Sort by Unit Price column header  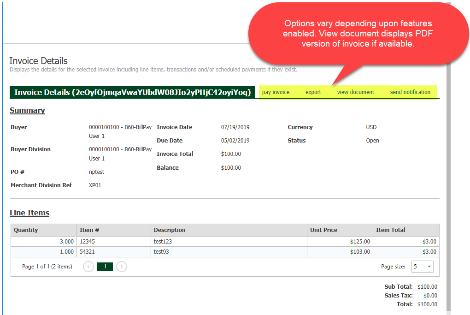pyautogui.click(x=340, y=230)
